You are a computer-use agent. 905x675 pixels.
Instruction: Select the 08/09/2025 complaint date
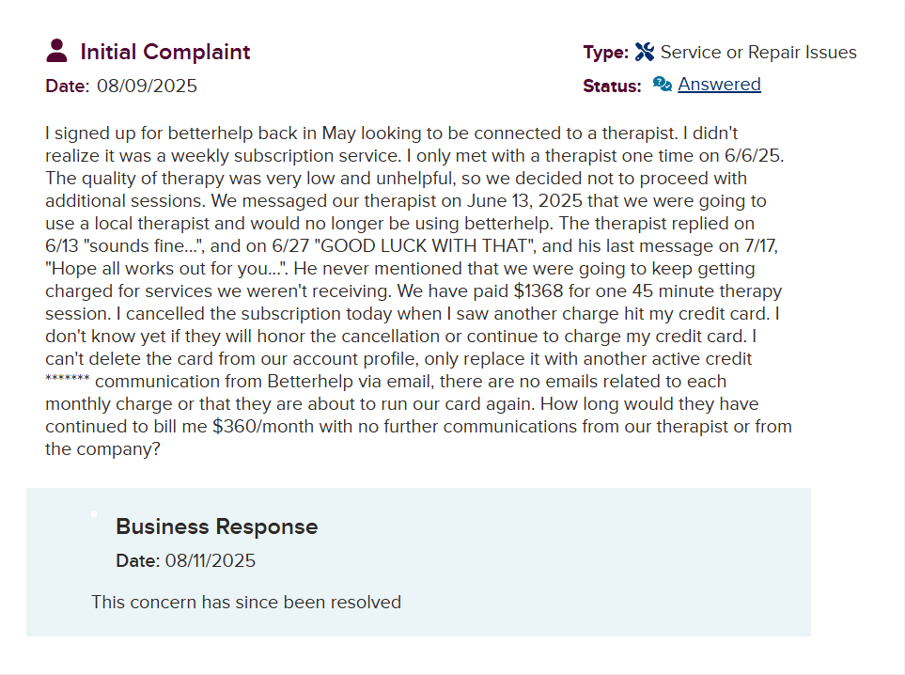[x=147, y=86]
